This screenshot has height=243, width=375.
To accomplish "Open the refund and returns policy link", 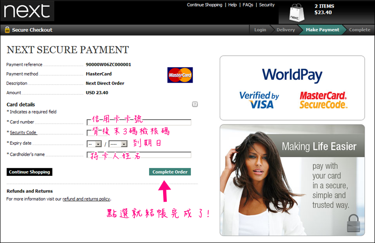I will point(86,199).
